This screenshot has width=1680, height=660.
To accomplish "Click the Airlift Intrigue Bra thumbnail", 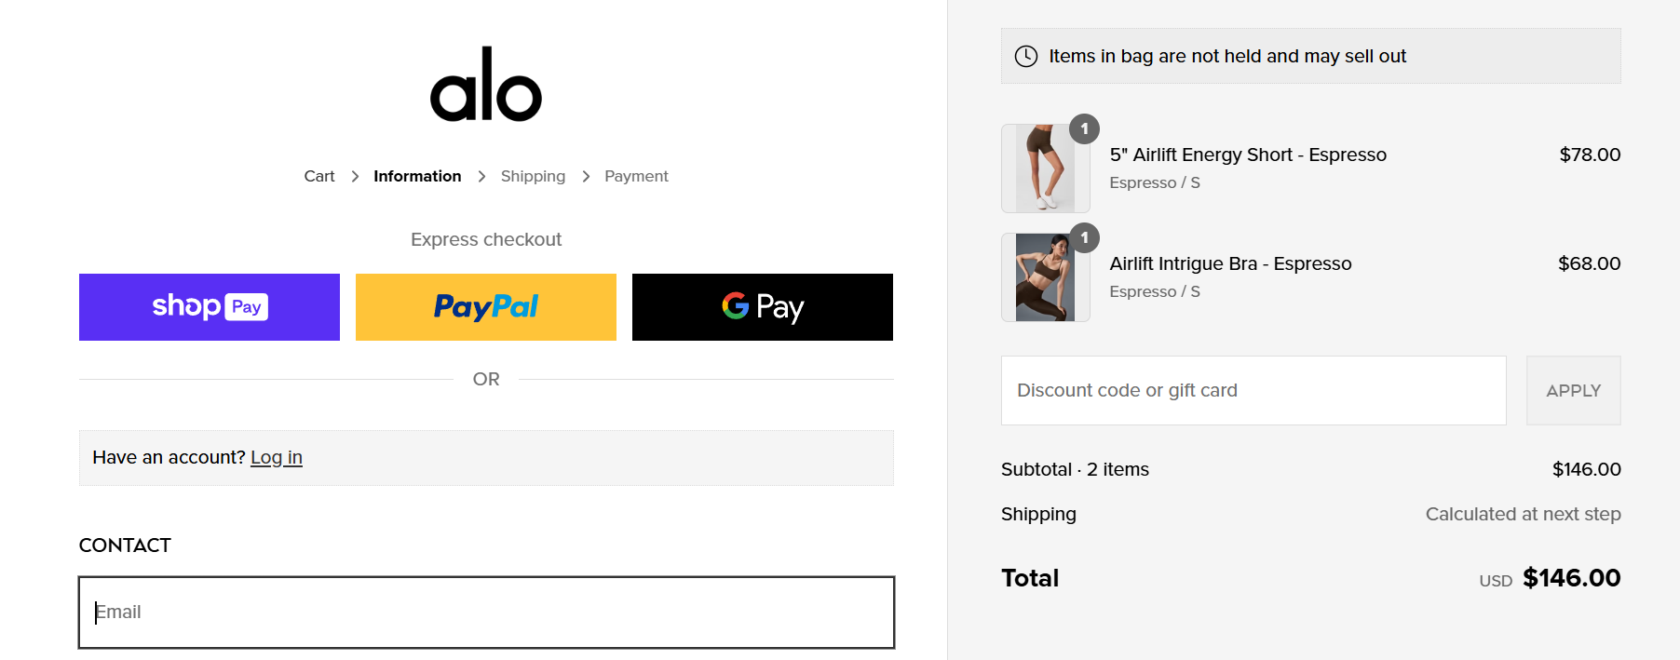I will (1045, 277).
